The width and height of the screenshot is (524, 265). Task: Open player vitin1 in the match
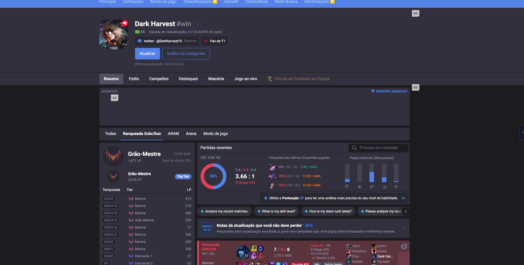tap(356, 246)
